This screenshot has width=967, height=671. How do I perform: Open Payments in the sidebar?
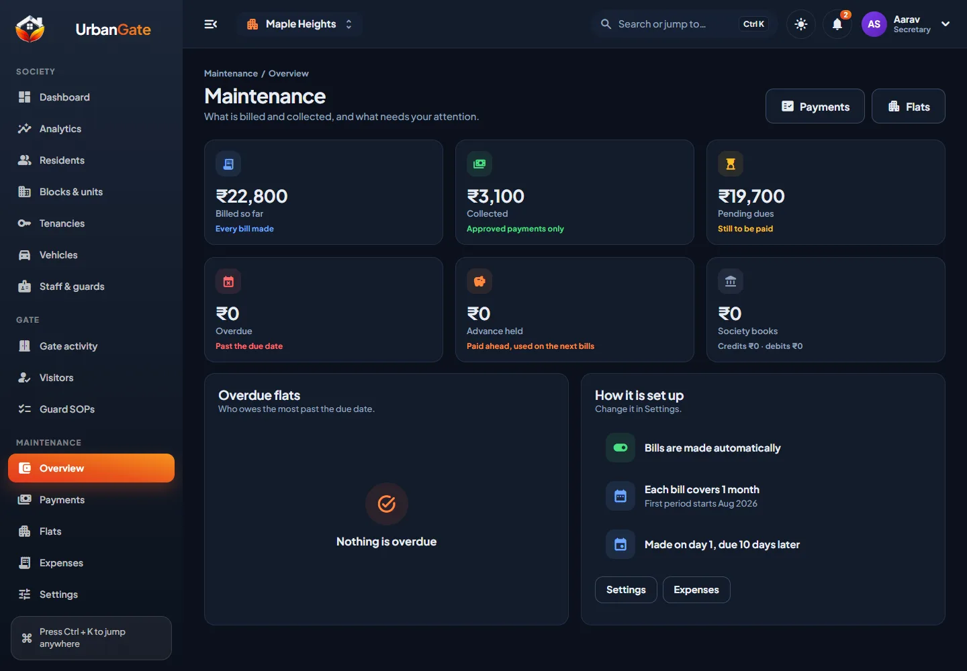pos(91,500)
